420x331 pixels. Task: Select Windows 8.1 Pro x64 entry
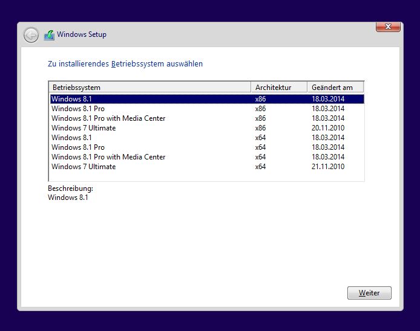(x=207, y=147)
